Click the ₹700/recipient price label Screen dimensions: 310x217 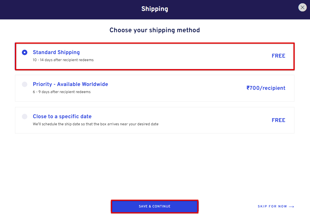pos(266,88)
